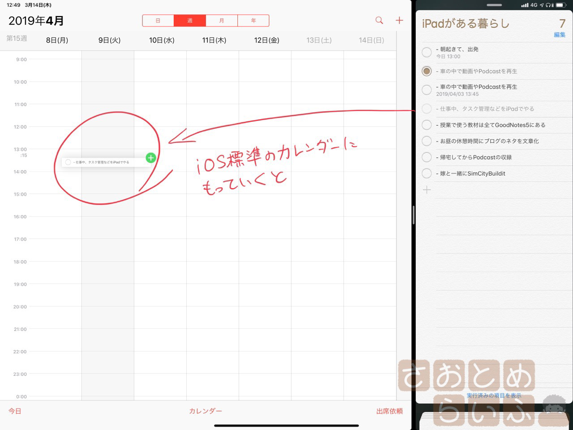Tap 編集 in Reminders list
The width and height of the screenshot is (573, 430).
click(x=560, y=35)
